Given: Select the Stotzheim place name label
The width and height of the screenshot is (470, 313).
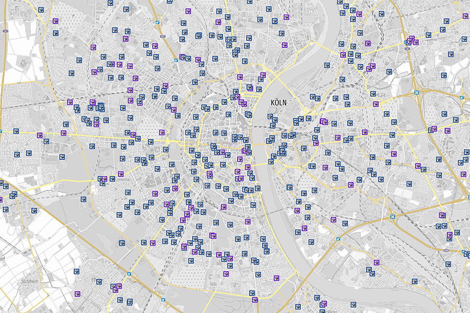Looking at the screenshot, I should tap(29, 281).
